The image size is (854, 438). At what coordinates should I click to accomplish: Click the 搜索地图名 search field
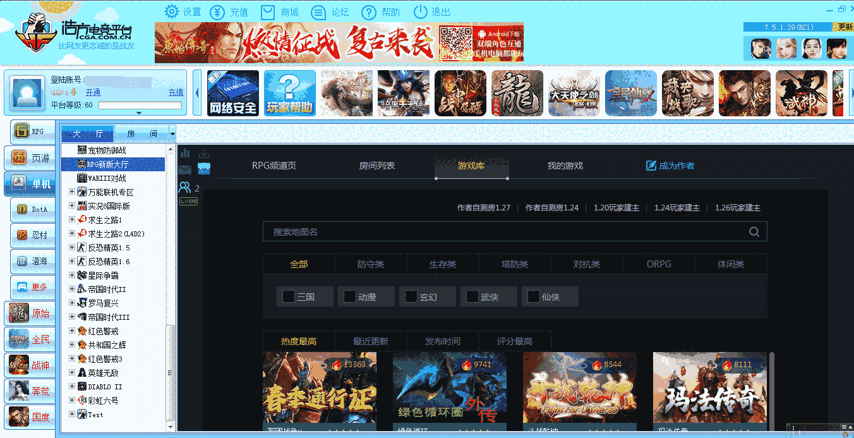pos(515,232)
